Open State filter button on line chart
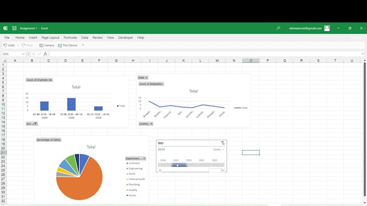367x206 pixels. point(143,77)
